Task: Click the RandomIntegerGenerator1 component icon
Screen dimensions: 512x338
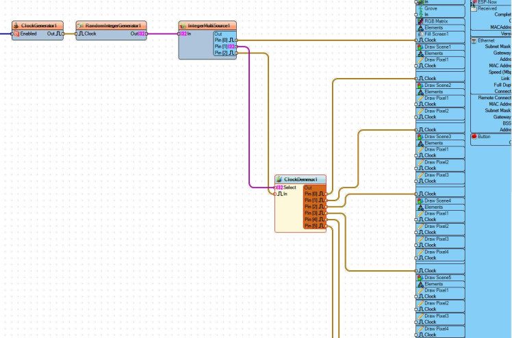Action: (x=81, y=25)
